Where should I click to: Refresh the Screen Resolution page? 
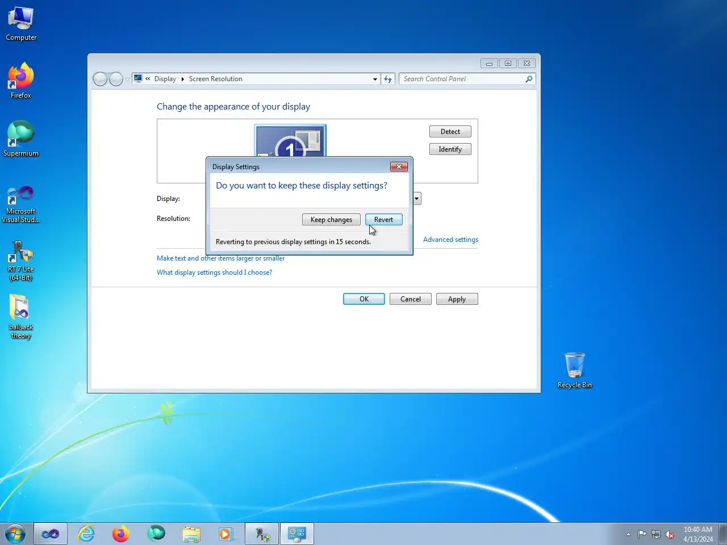[x=388, y=79]
